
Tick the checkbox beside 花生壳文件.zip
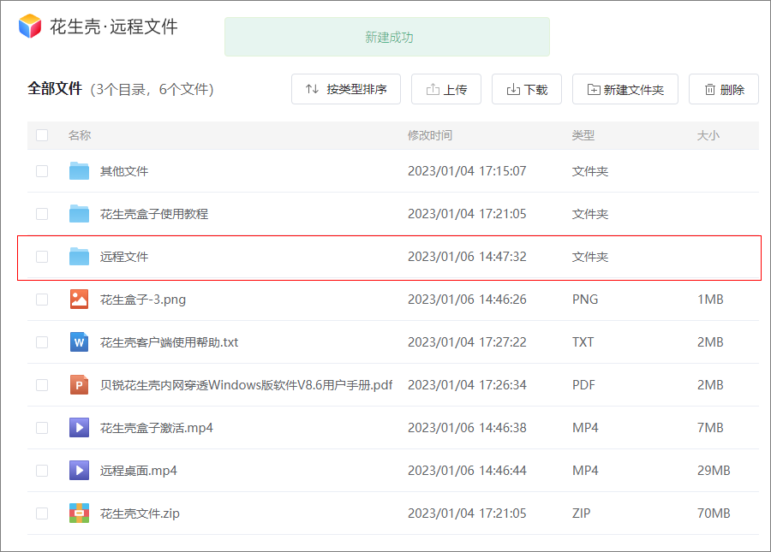point(42,513)
